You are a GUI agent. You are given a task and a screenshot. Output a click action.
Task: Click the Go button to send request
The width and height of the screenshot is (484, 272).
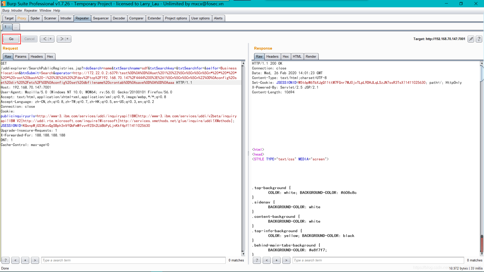[x=11, y=39]
